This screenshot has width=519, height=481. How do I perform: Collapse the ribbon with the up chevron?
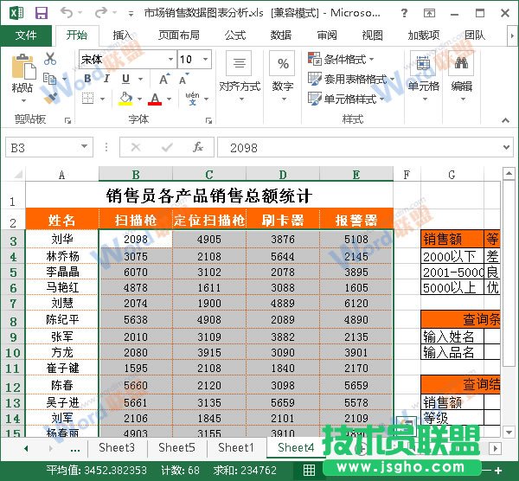[505, 120]
